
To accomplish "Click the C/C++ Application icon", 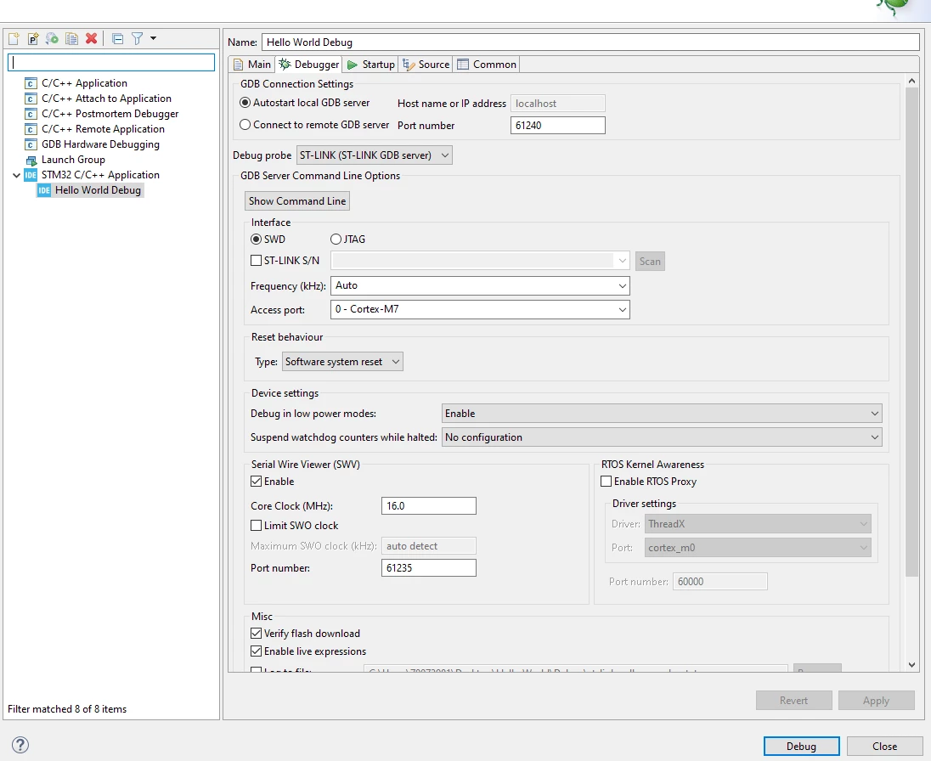I will [31, 83].
